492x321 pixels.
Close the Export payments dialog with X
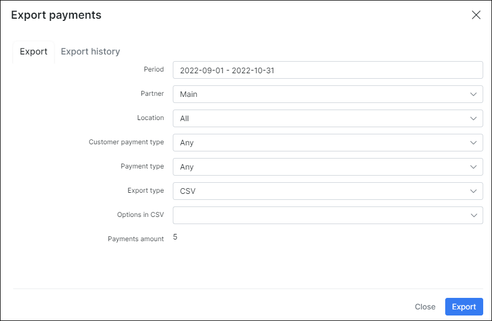tap(476, 15)
